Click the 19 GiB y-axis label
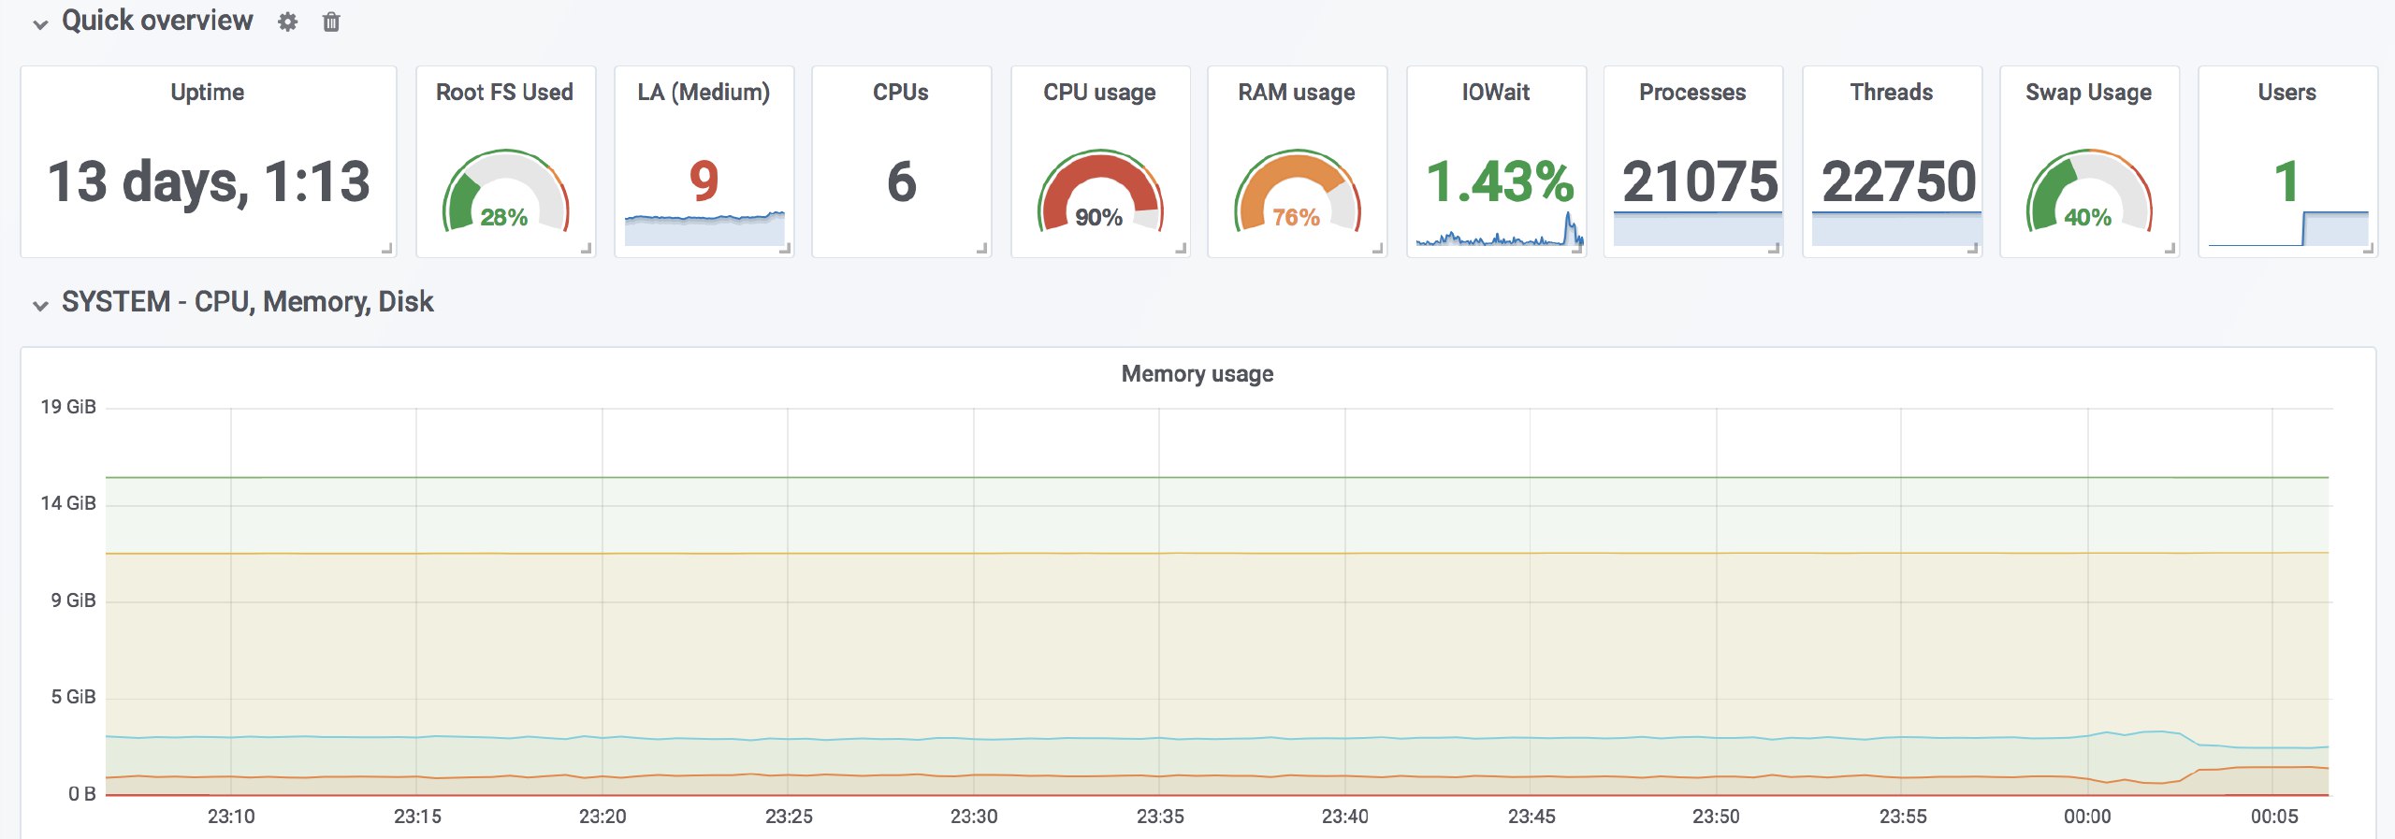2395x839 pixels. click(x=68, y=407)
